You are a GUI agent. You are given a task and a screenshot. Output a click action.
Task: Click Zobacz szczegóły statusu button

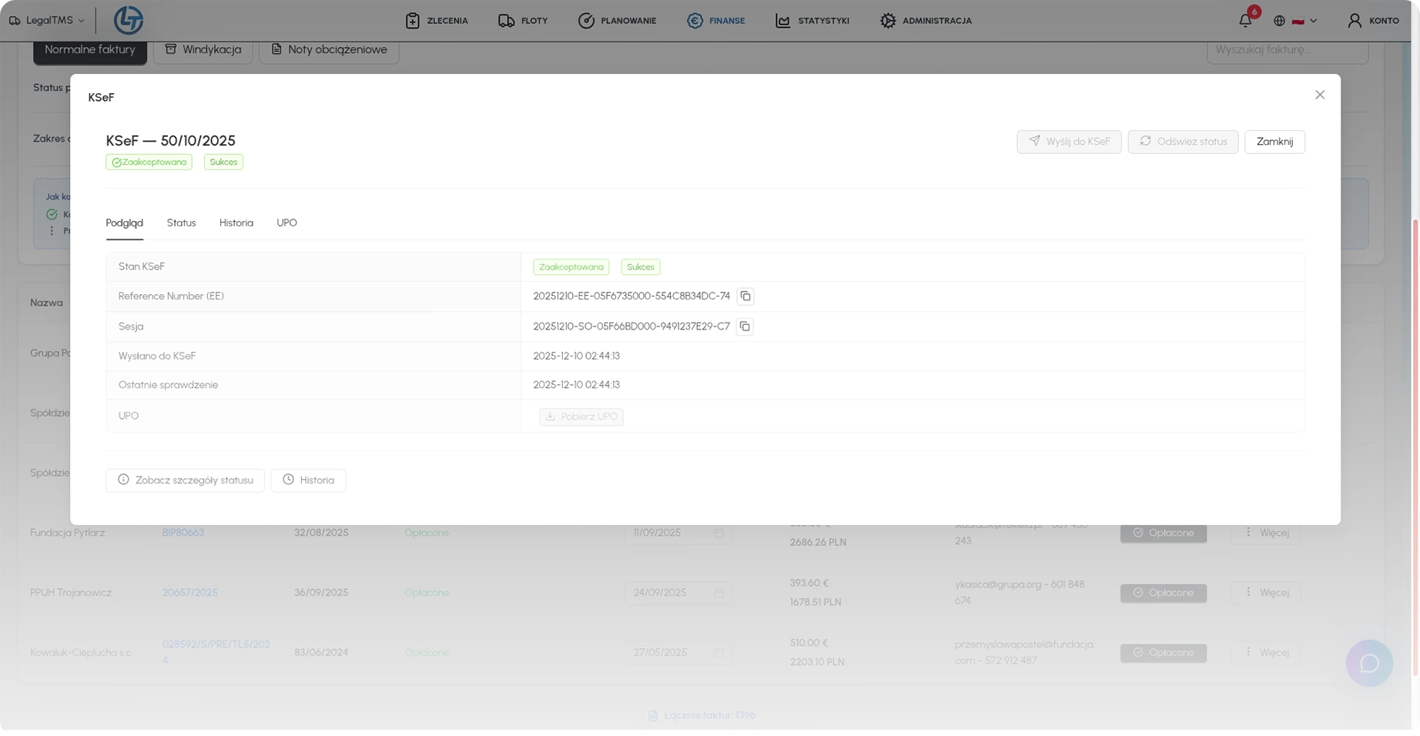click(x=185, y=480)
